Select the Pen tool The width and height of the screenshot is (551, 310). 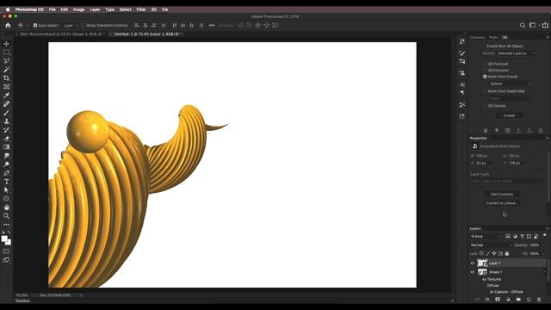(6, 173)
